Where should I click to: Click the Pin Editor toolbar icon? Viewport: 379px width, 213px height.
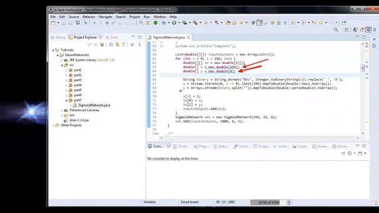343,23
